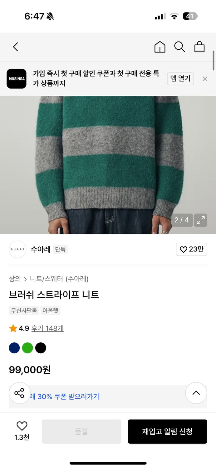The width and height of the screenshot is (216, 469).
Task: Open the SUARE brand logo circle
Action: [17, 249]
